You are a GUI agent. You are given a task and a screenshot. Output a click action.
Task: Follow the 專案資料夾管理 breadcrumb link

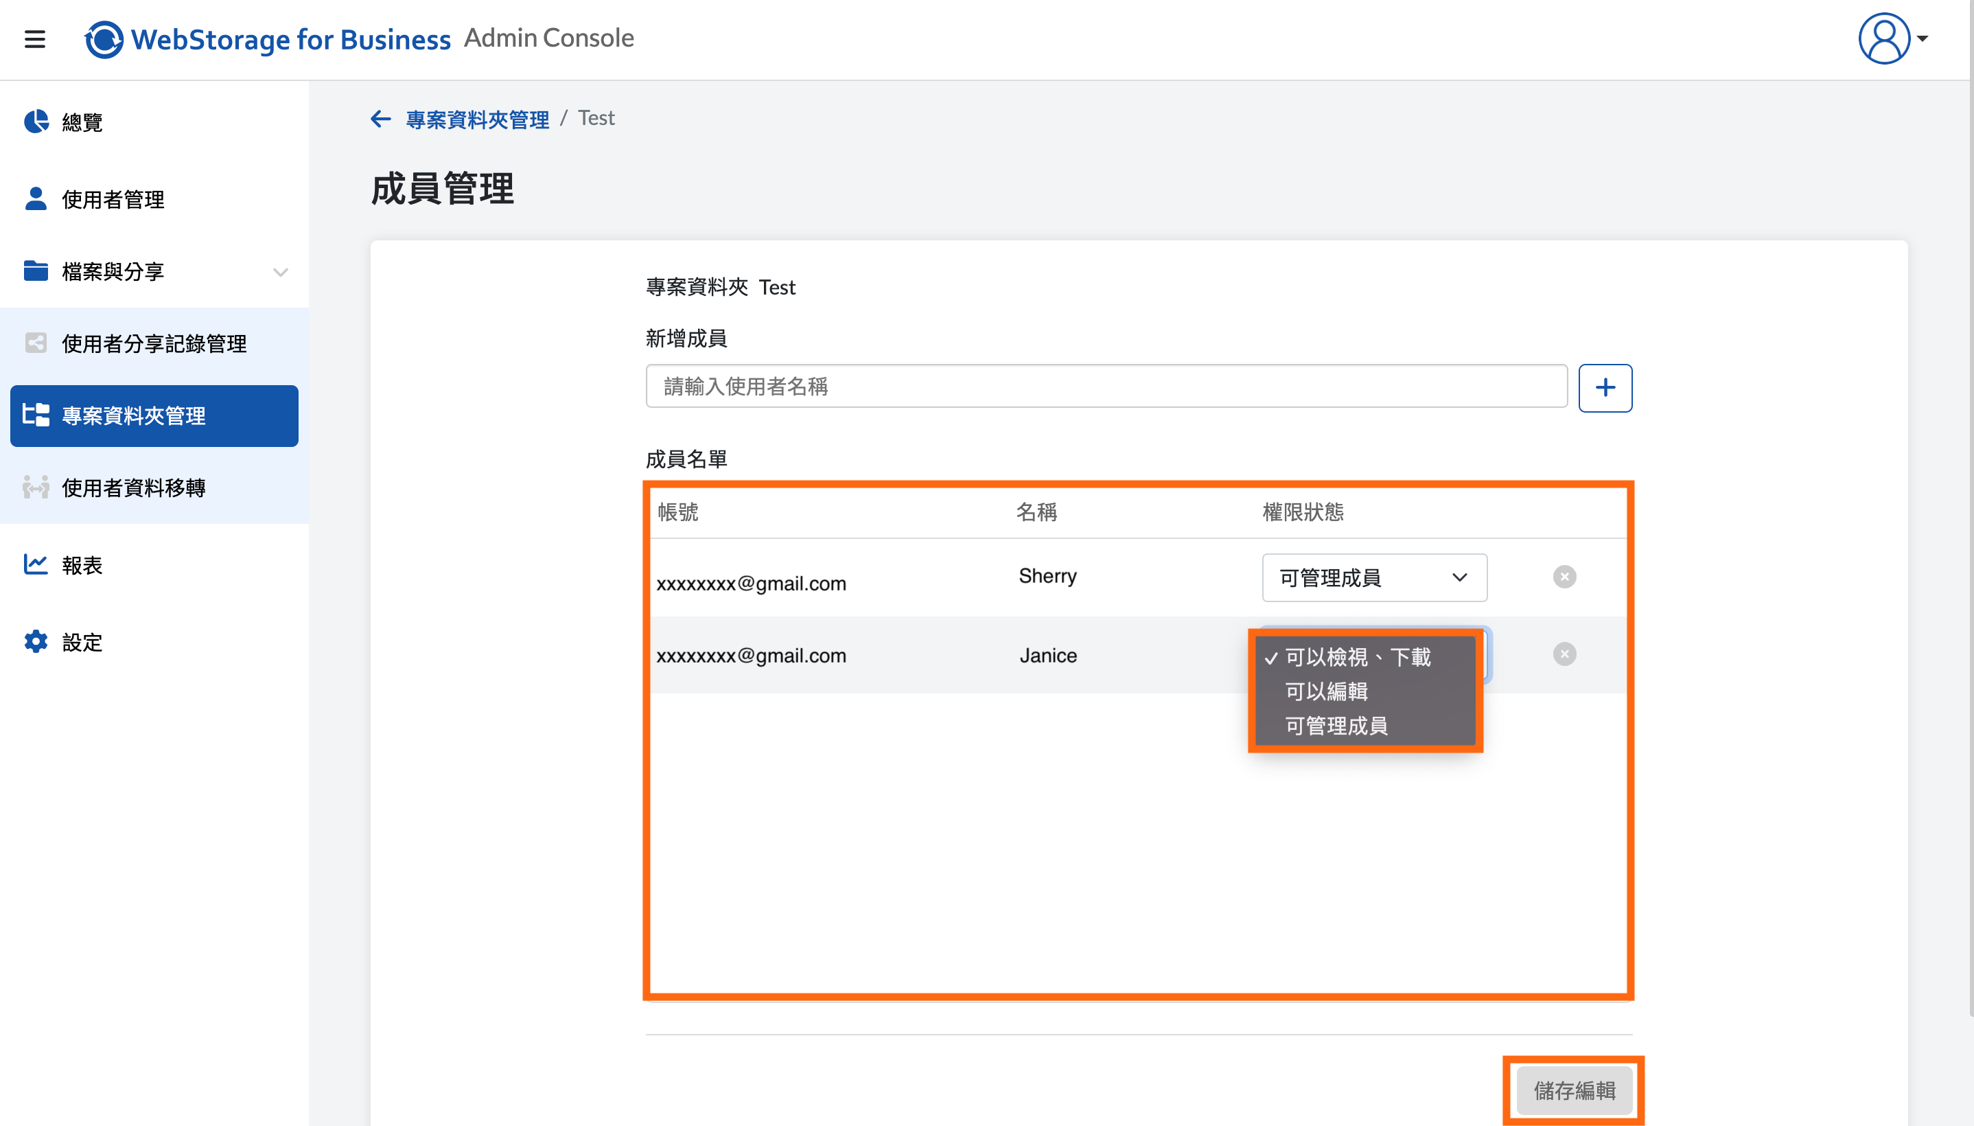pos(478,119)
